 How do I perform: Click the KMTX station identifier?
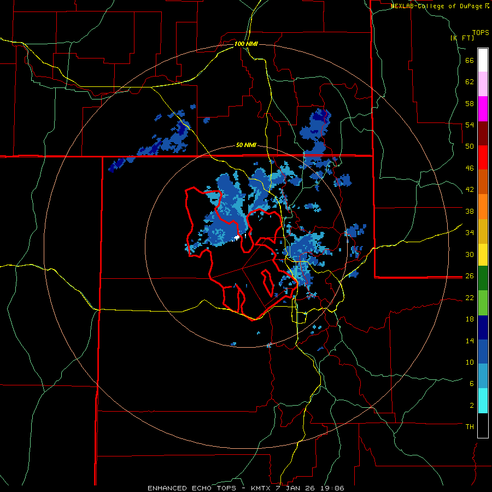pyautogui.click(x=260, y=488)
